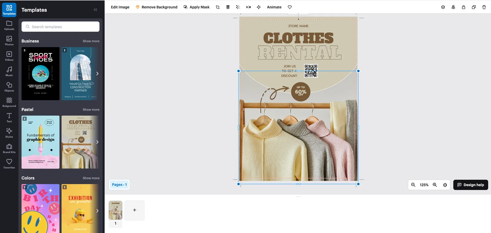Open the Music sidebar panel
This screenshot has width=491, height=233.
(x=9, y=72)
